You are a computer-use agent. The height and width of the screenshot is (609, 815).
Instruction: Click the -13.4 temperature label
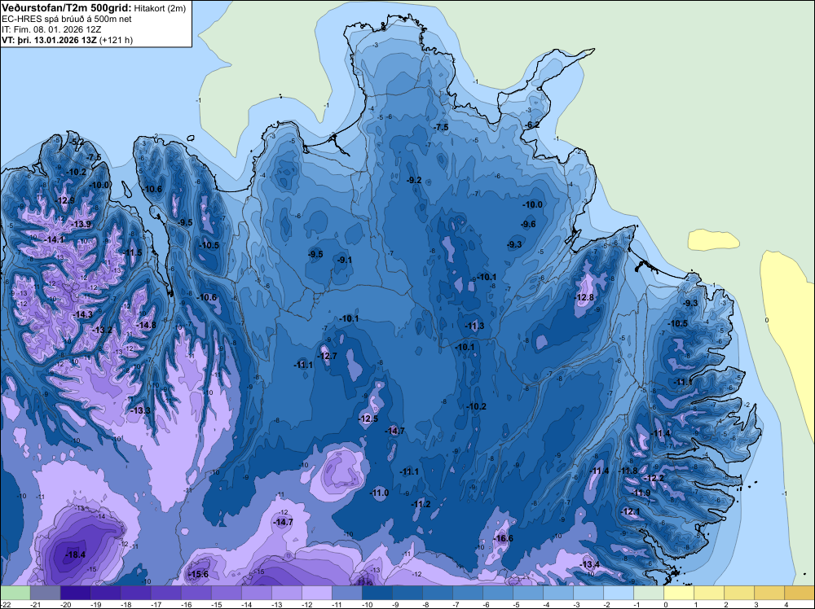click(589, 564)
